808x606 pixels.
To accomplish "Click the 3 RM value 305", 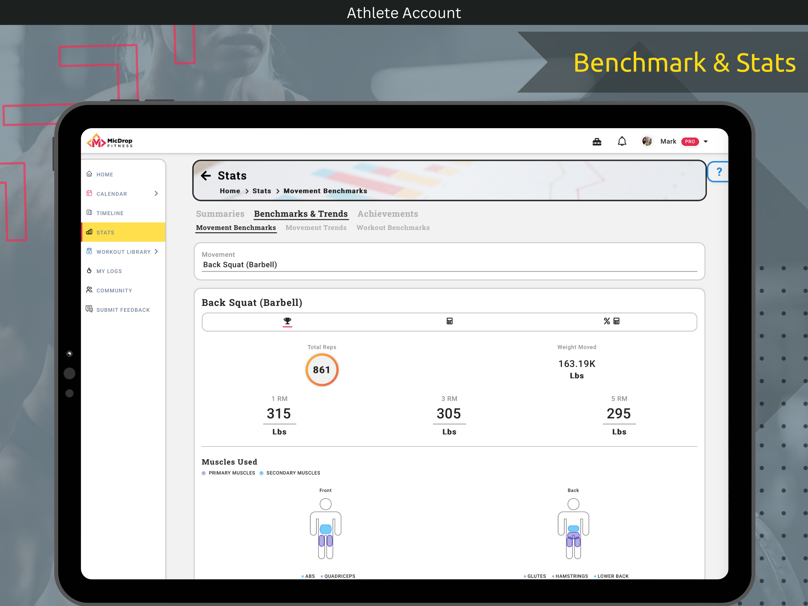I will point(449,414).
